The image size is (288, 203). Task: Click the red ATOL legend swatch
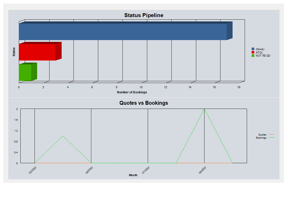[253, 52]
